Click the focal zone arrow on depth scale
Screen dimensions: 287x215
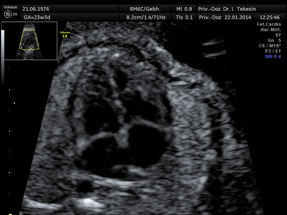(14, 103)
